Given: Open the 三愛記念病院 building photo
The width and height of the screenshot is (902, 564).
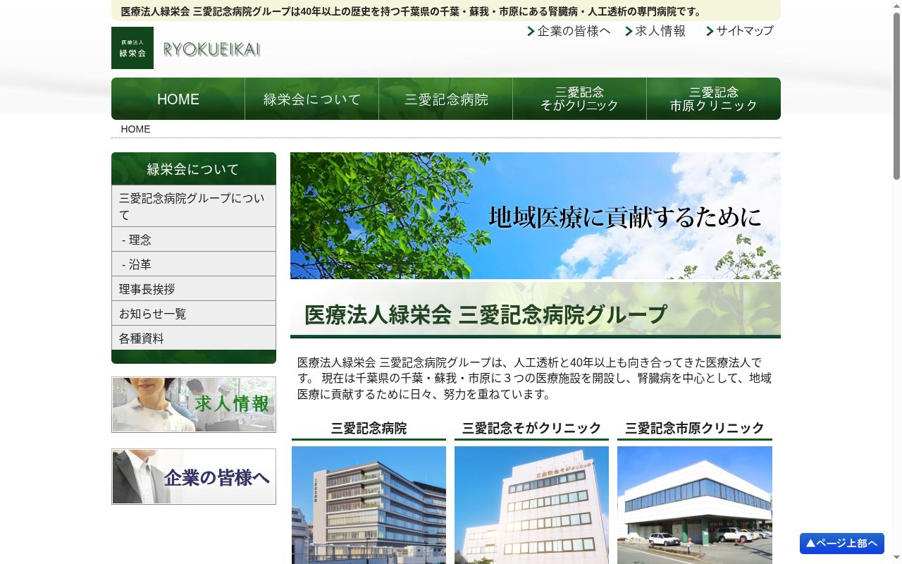Looking at the screenshot, I should (x=369, y=505).
